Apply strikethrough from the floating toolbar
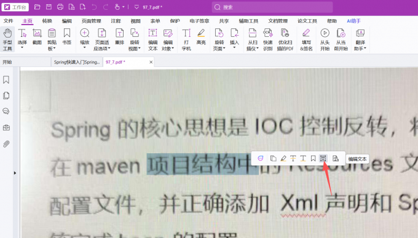This screenshot has height=238, width=418. 293,159
